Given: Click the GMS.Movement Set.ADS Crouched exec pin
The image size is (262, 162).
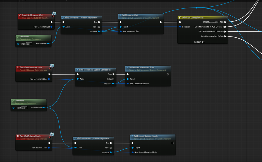Looking at the screenshot, I should coord(225,27).
